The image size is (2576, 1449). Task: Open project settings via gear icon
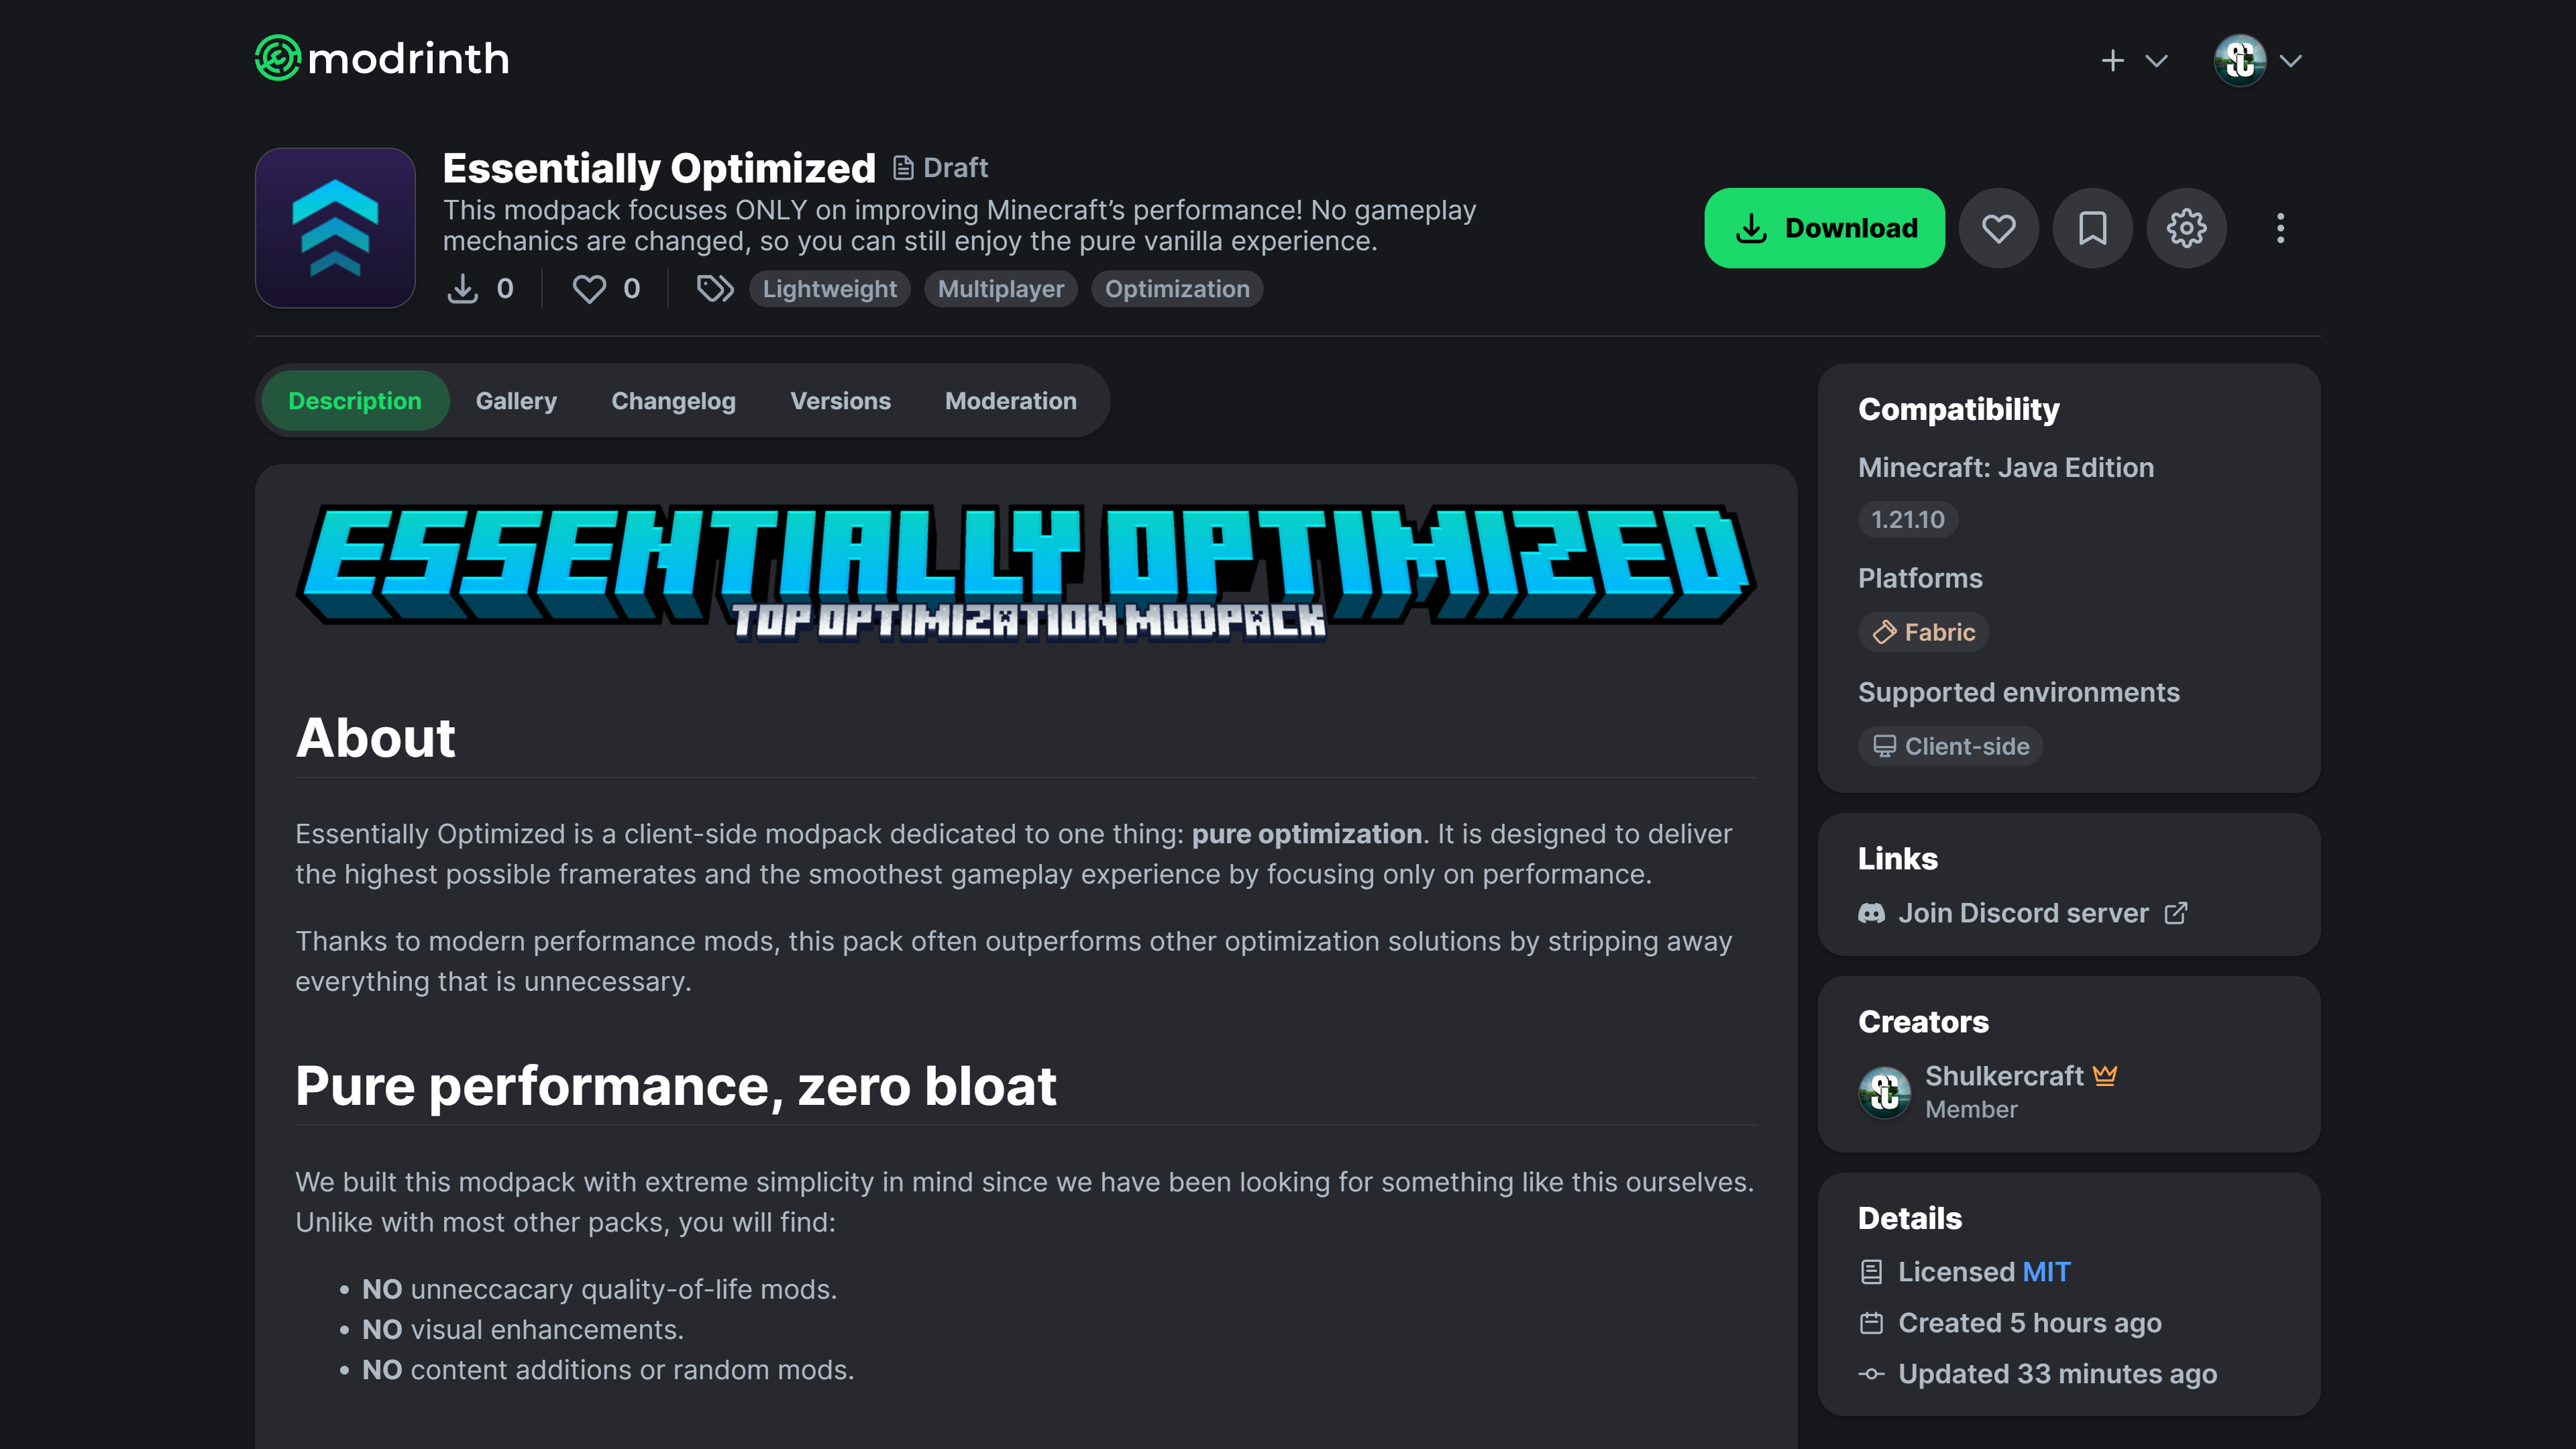[2186, 228]
